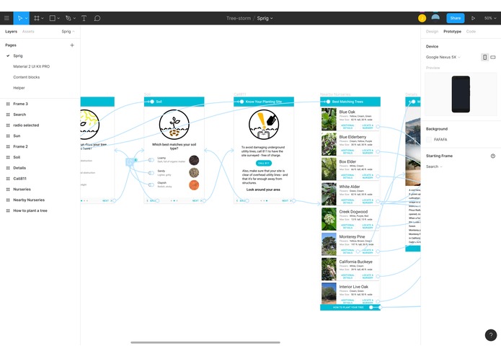
Task: Open the Google Nexus 5X device dropdown
Action: pyautogui.click(x=443, y=57)
